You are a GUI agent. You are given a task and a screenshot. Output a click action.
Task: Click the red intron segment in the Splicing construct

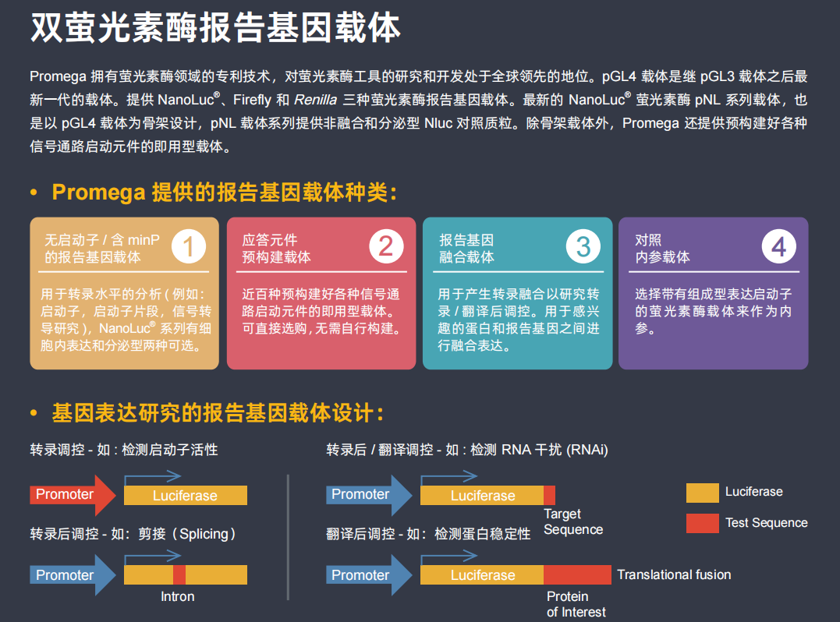179,575
